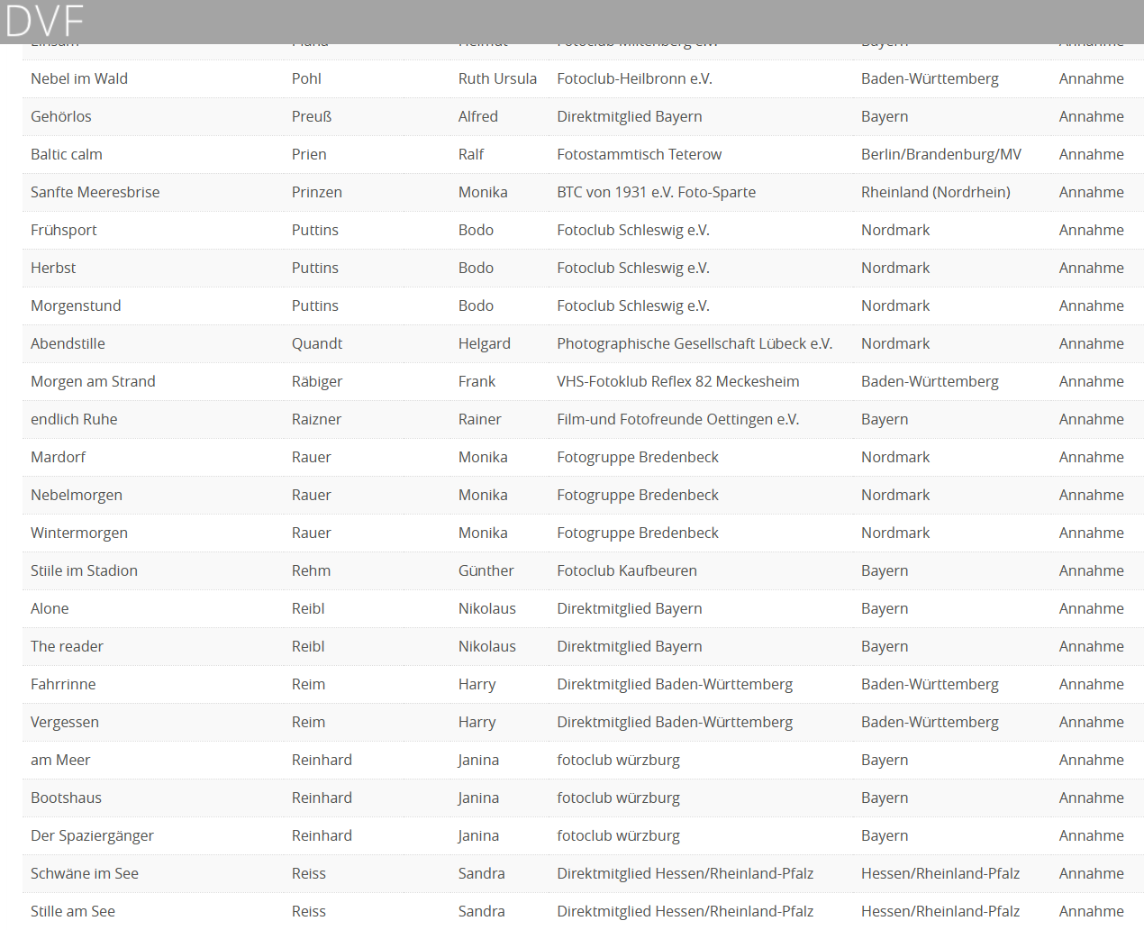Click 'Janina' in the am Meer row
Screen dimensions: 1144x930
click(478, 760)
